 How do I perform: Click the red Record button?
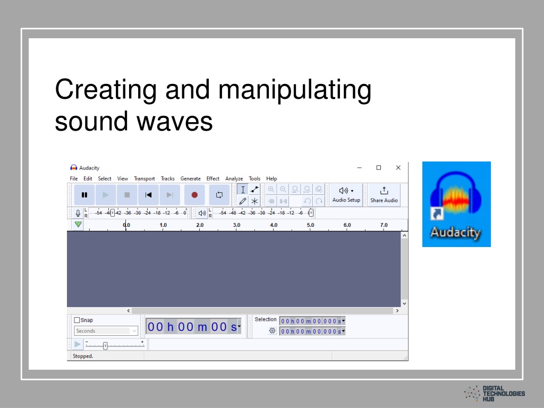coord(194,195)
